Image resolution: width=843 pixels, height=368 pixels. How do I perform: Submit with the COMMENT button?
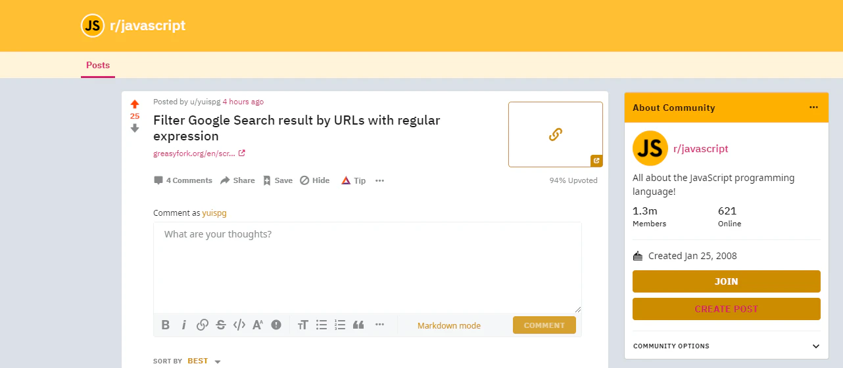(x=544, y=325)
